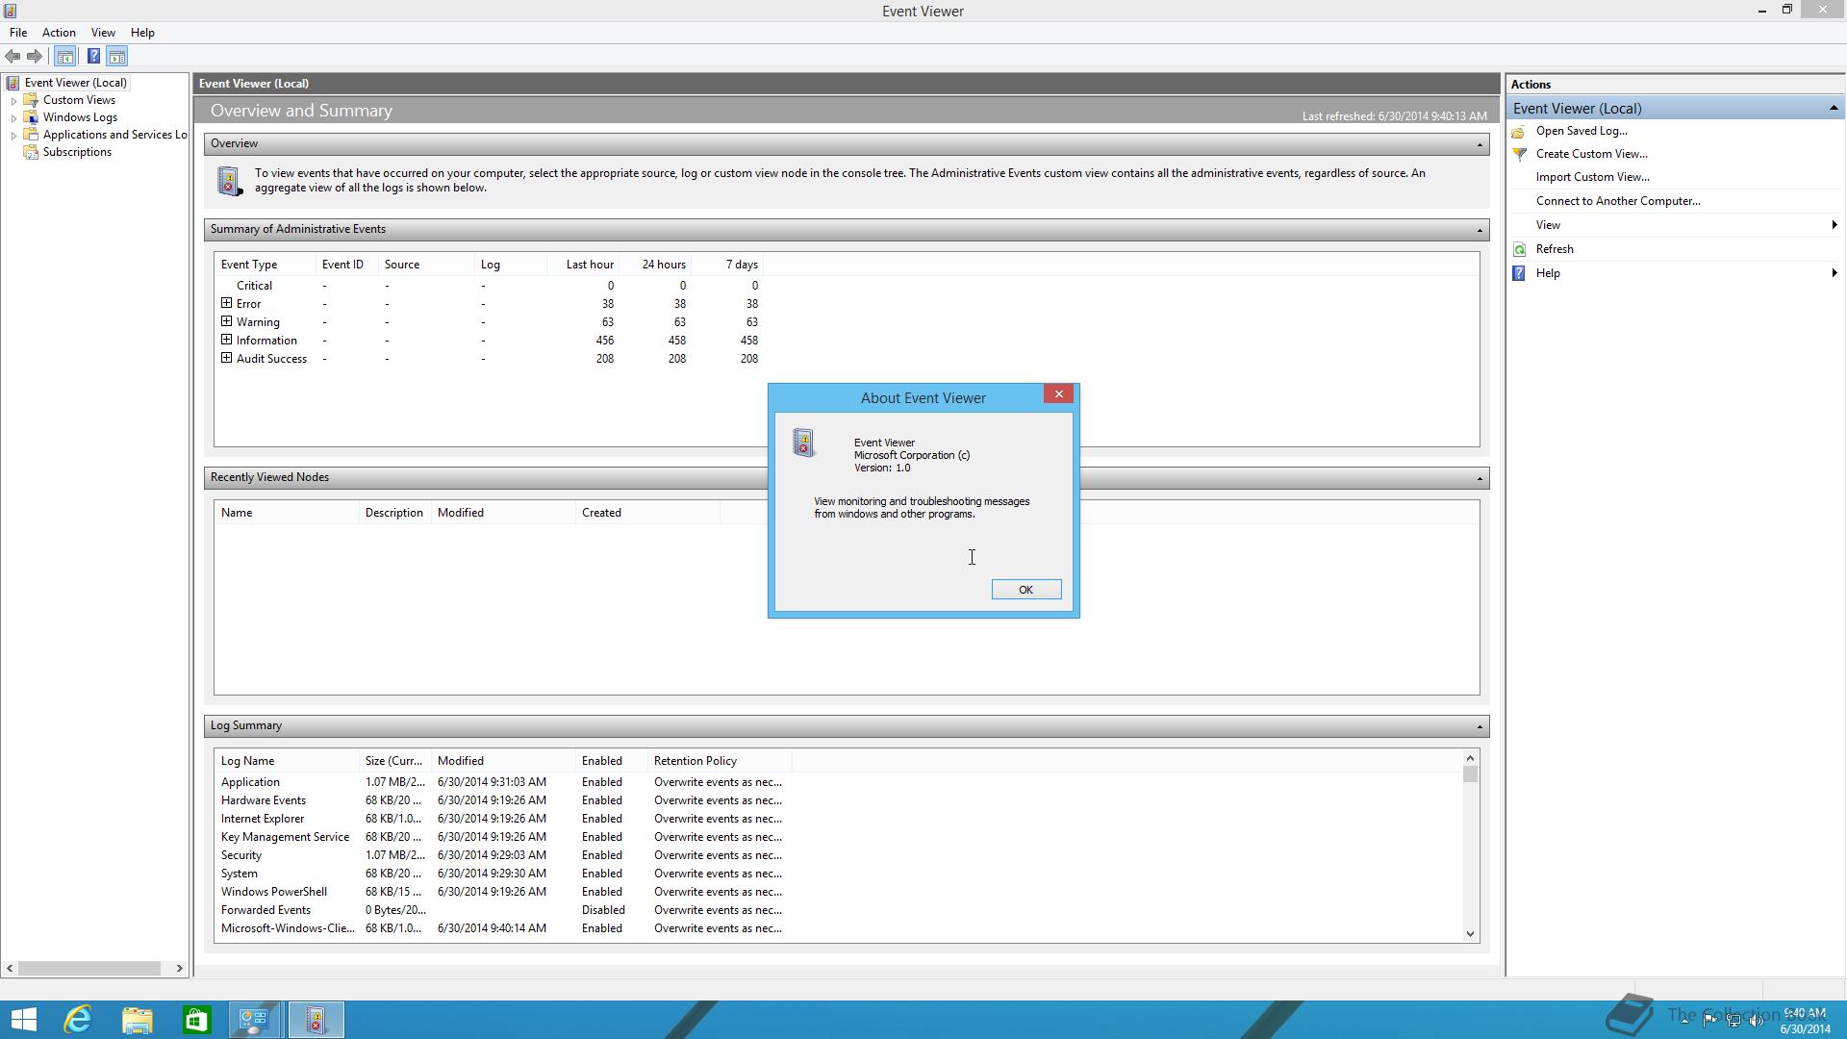Click the Help icon in Actions pane

pos(1519,273)
